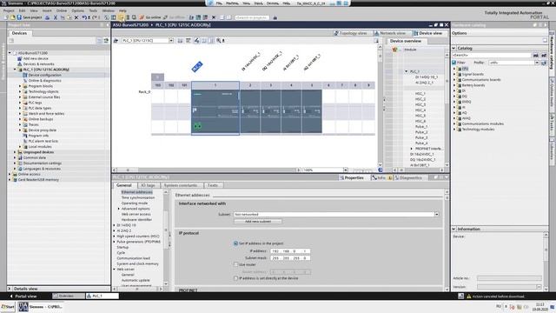Click the Go online toolbar button
556x313 pixels.
(x=150, y=17)
